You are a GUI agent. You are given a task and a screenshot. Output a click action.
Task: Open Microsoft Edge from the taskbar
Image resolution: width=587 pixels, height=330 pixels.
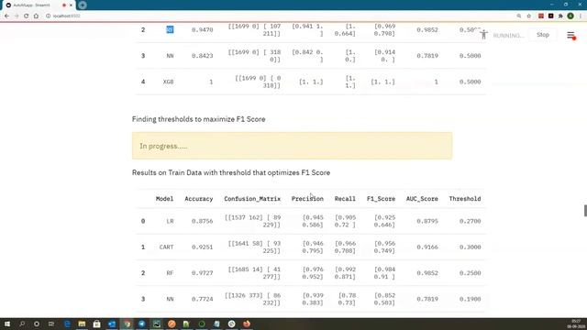tap(67, 324)
